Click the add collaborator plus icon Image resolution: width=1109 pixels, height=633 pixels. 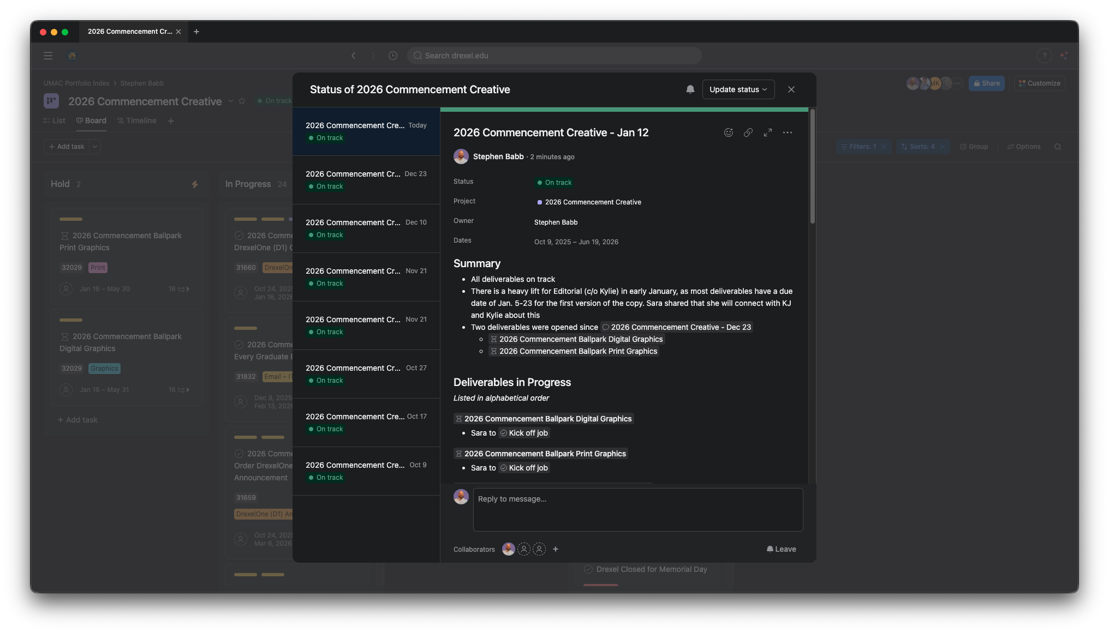pos(556,549)
